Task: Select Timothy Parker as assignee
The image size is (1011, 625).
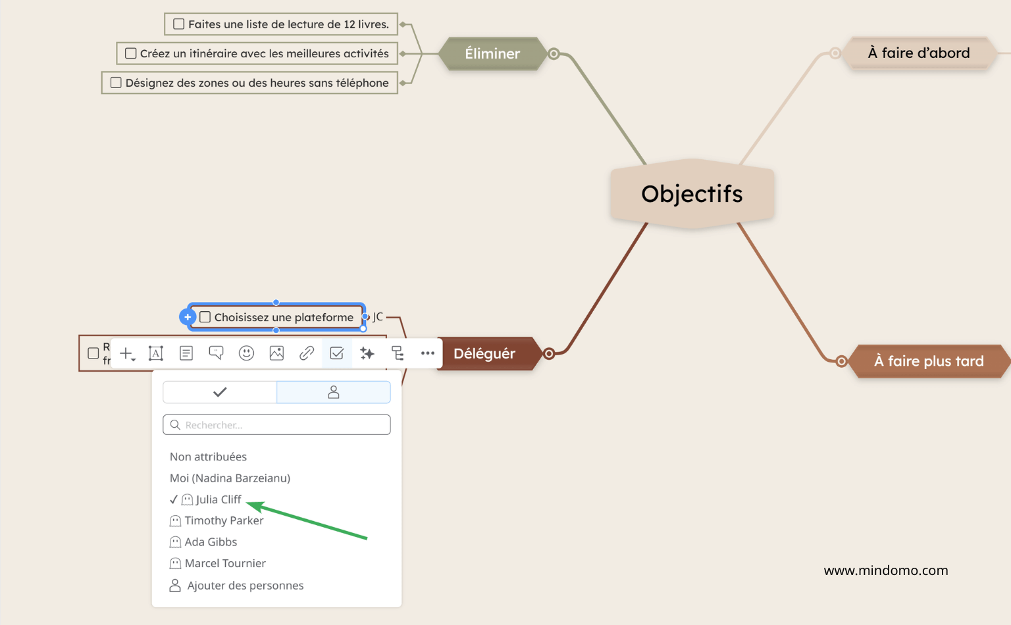Action: 224,520
